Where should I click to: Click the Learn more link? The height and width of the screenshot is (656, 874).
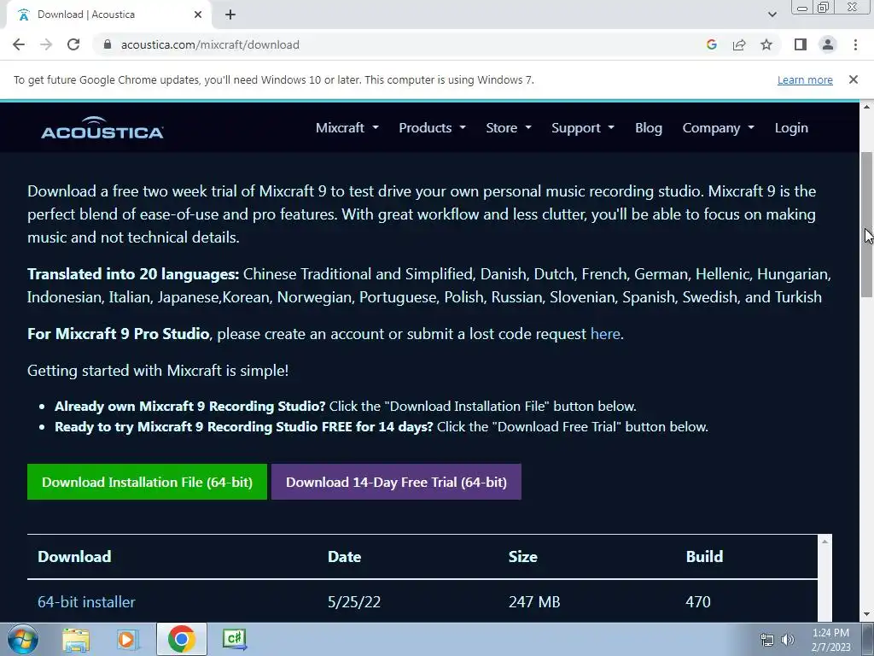805,79
